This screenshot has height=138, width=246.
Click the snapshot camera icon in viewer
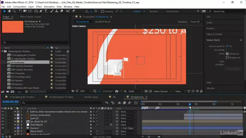pos(117,91)
